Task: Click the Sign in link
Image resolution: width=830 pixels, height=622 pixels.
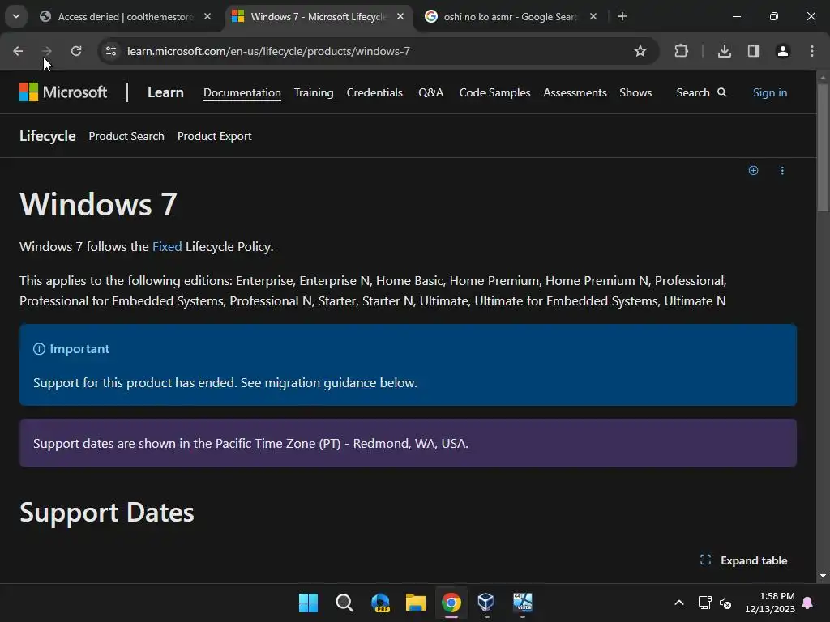Action: pyautogui.click(x=770, y=92)
